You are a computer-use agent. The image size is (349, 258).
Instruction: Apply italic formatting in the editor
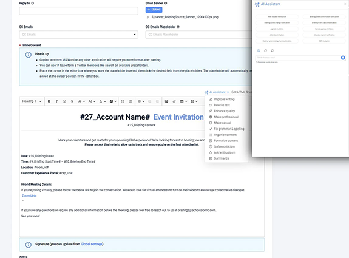tap(56, 101)
